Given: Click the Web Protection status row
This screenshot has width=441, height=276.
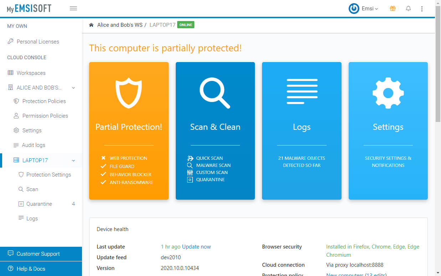Looking at the screenshot, I should (x=124, y=158).
